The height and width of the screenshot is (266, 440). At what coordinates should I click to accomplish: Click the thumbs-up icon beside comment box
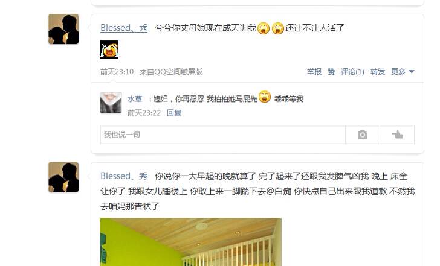tap(397, 135)
